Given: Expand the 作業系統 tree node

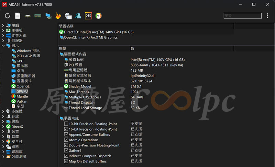Looking at the screenshot, I should (3, 36).
